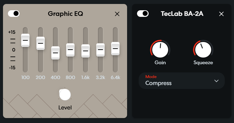
Task: Click the Level label text
Action: (65, 108)
